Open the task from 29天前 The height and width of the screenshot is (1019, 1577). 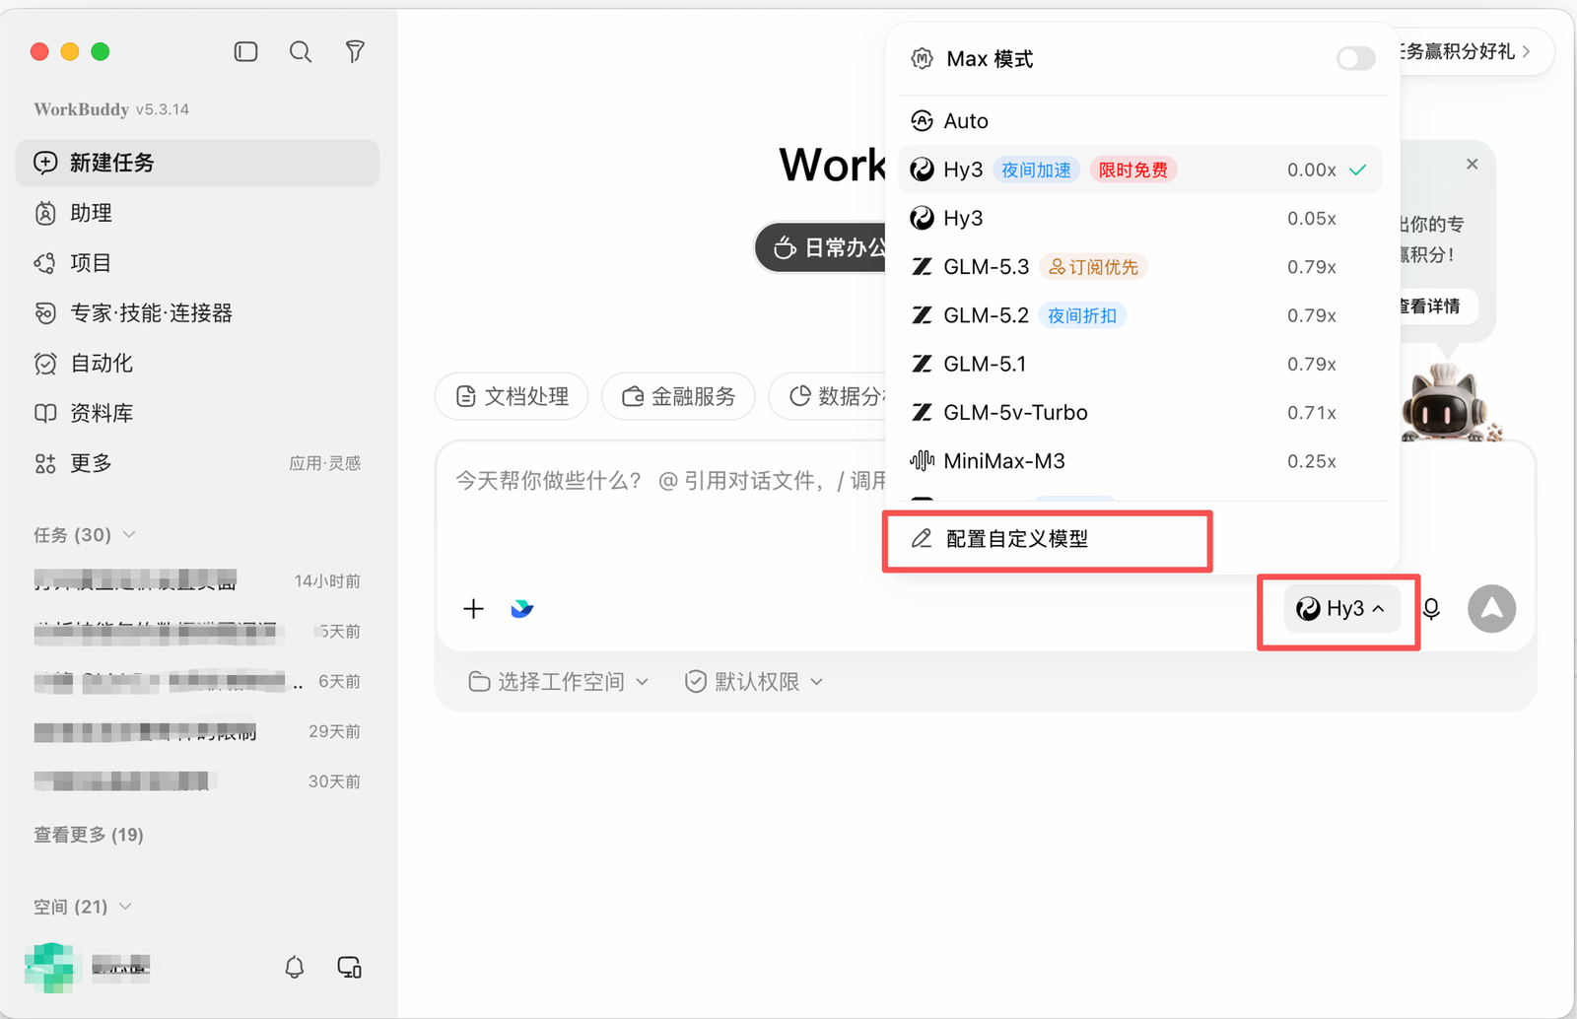click(197, 732)
